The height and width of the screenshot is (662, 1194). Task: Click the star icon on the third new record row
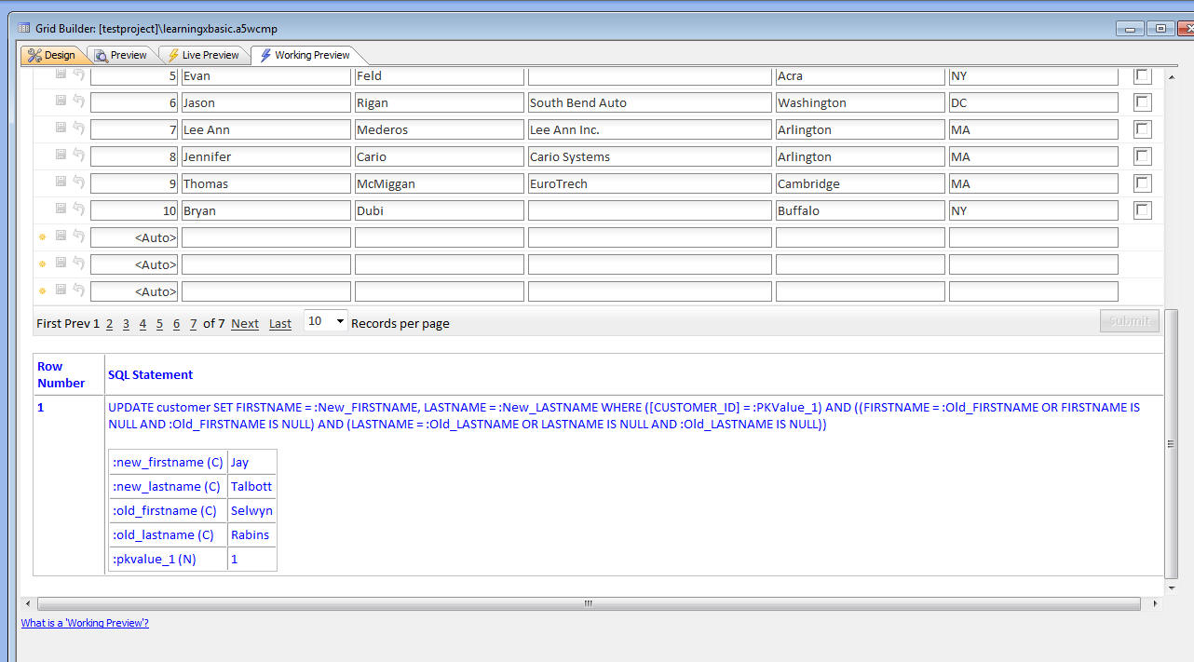tap(42, 290)
